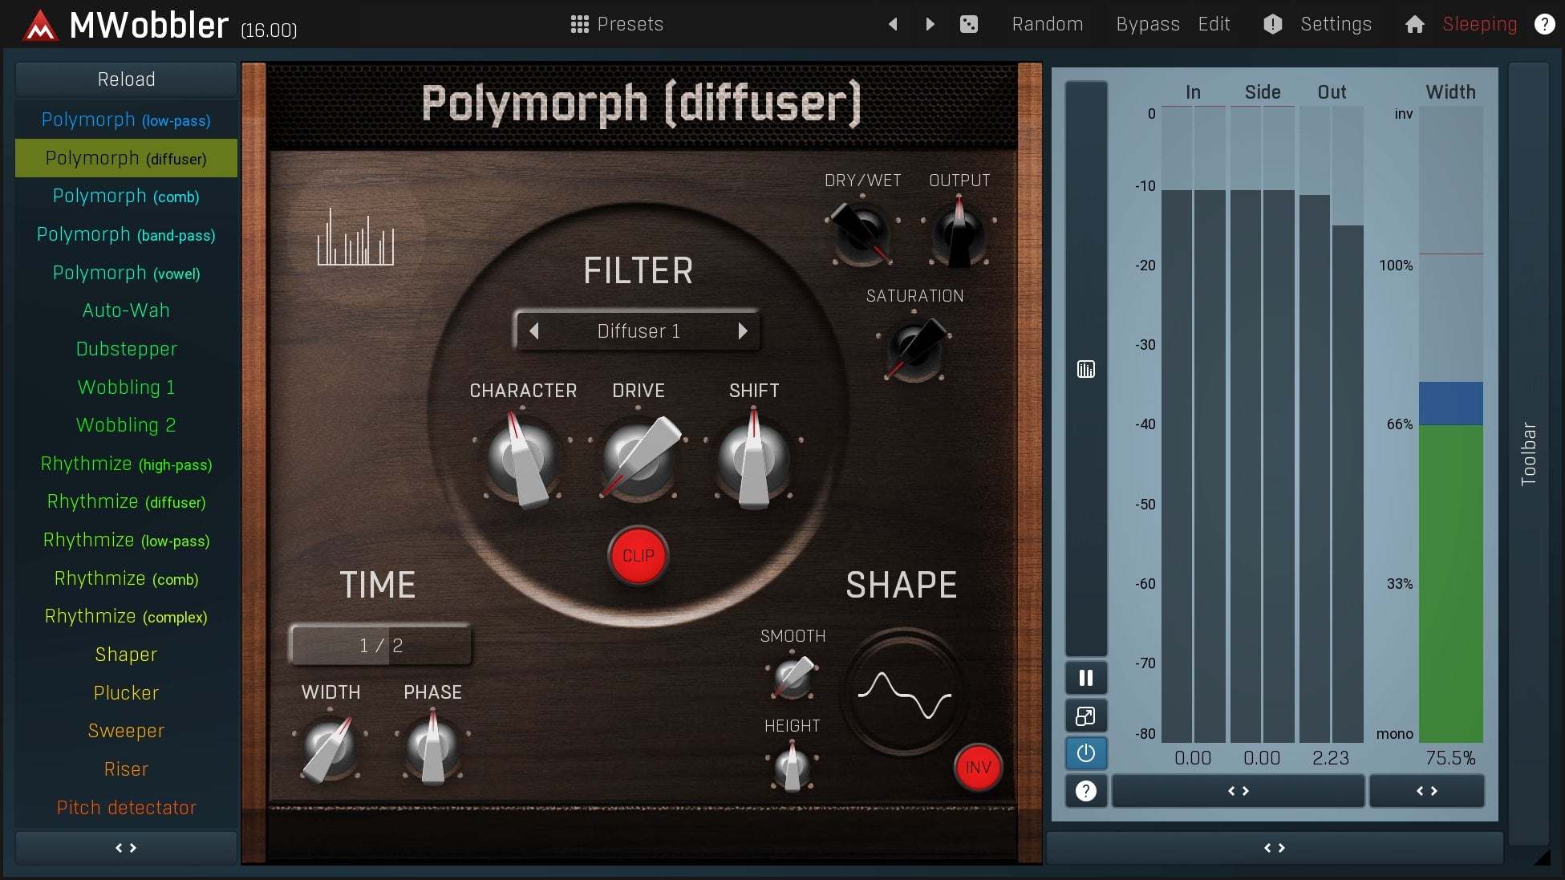Click Bypass to bypass the plugin
The width and height of the screenshot is (1565, 880).
1147,23
